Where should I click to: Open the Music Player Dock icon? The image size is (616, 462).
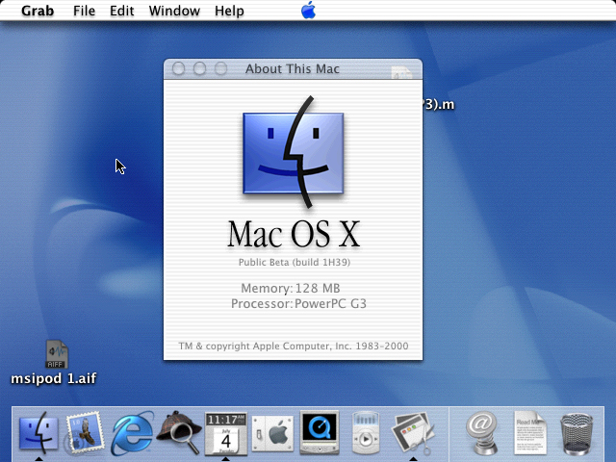click(x=366, y=432)
